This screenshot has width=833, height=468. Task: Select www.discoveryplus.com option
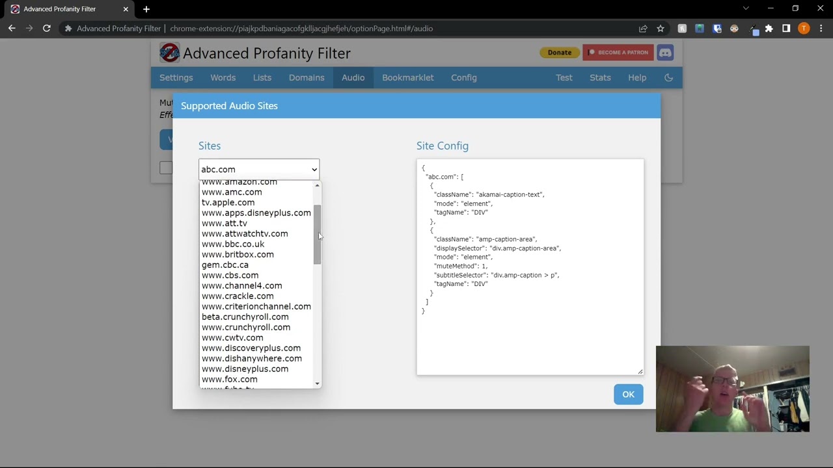coord(256,348)
